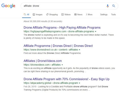Image resolution: width=120 pixels, height=94 pixels.
Task: Activate voice search microphone icon
Action: (x=108, y=6)
